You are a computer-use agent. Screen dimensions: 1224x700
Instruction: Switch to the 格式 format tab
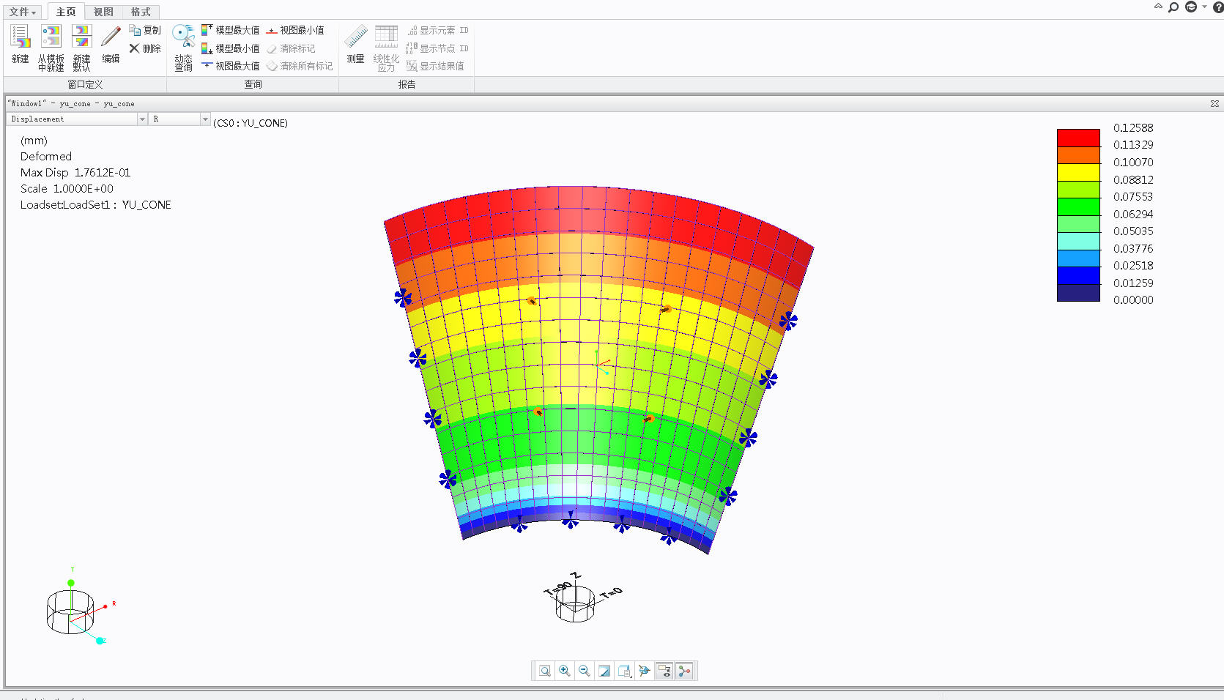click(141, 12)
